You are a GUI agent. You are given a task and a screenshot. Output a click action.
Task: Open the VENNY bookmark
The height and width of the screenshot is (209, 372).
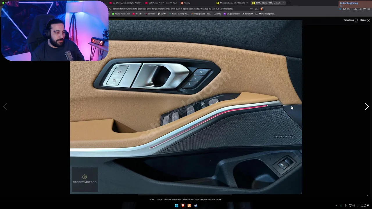pos(162,14)
